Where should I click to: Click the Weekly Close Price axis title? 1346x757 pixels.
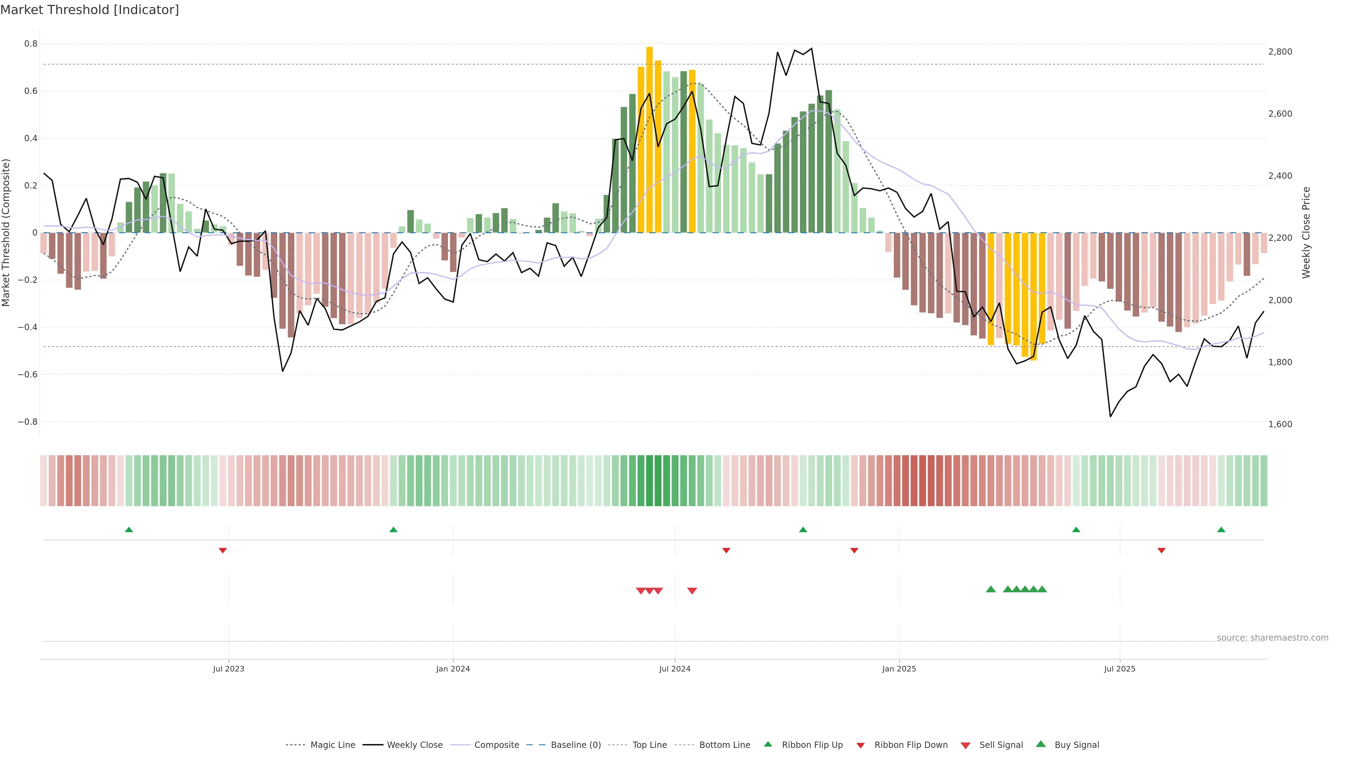click(1306, 232)
